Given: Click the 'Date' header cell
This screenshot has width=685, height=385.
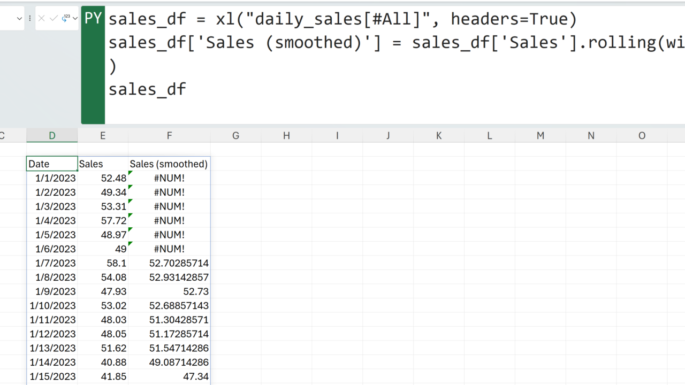Looking at the screenshot, I should [52, 164].
